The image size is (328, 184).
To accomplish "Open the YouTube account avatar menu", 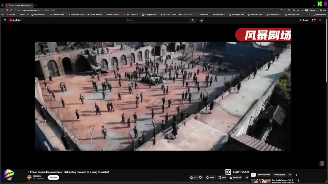I will click(320, 20).
